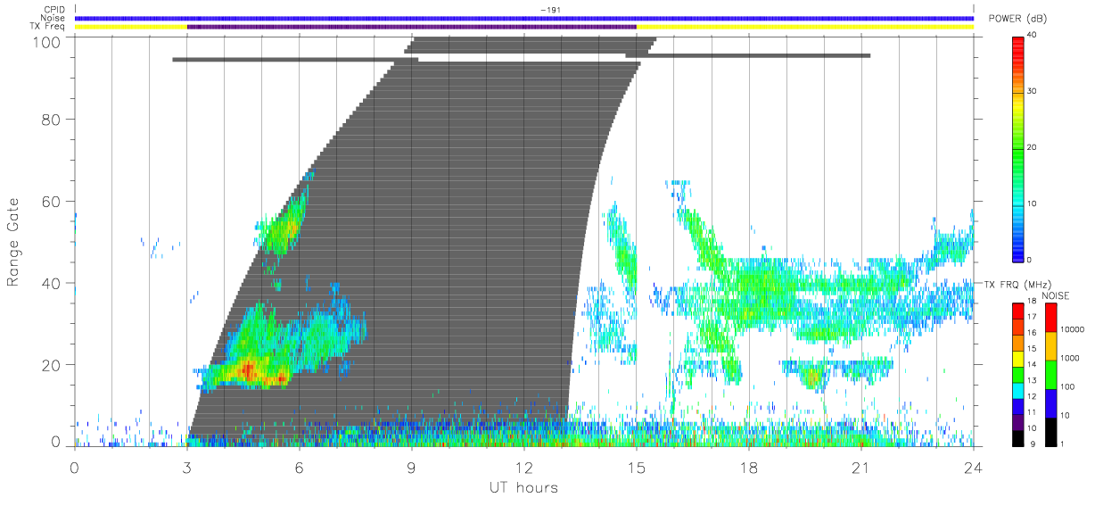This screenshot has height=506, width=1095.
Task: Click the 100 label on Range Gate axis
Action: coord(46,42)
